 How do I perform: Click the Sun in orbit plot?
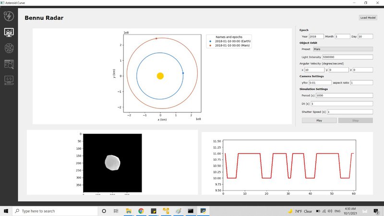coord(160,76)
